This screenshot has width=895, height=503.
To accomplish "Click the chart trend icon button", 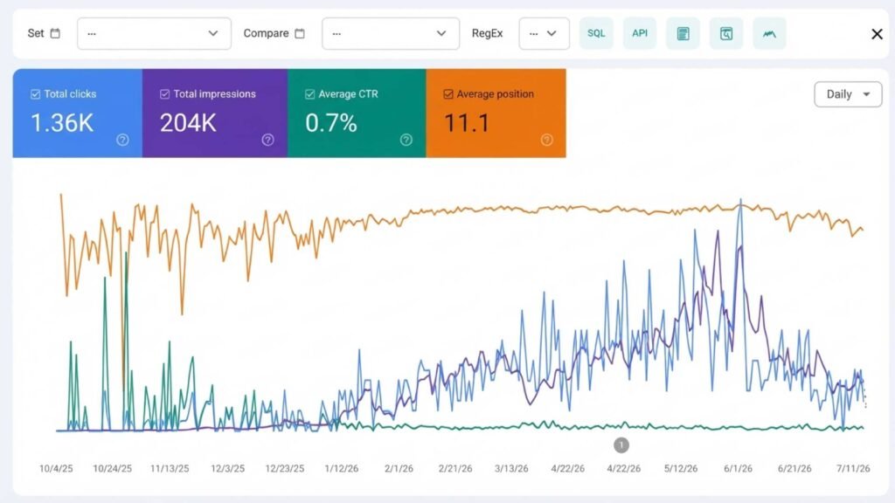I will 769,34.
